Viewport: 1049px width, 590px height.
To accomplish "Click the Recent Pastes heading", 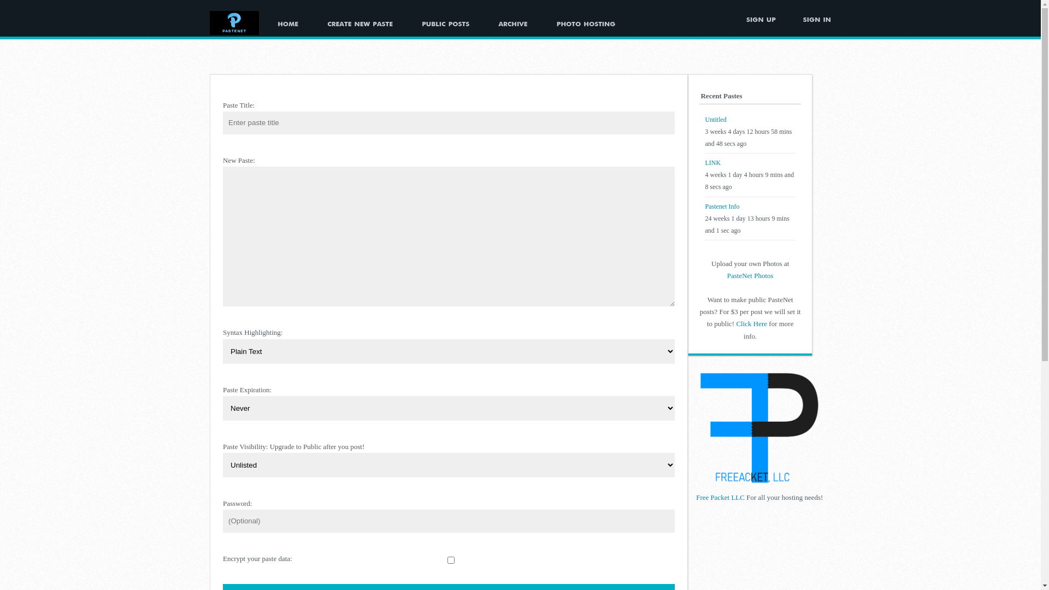I will point(721,96).
